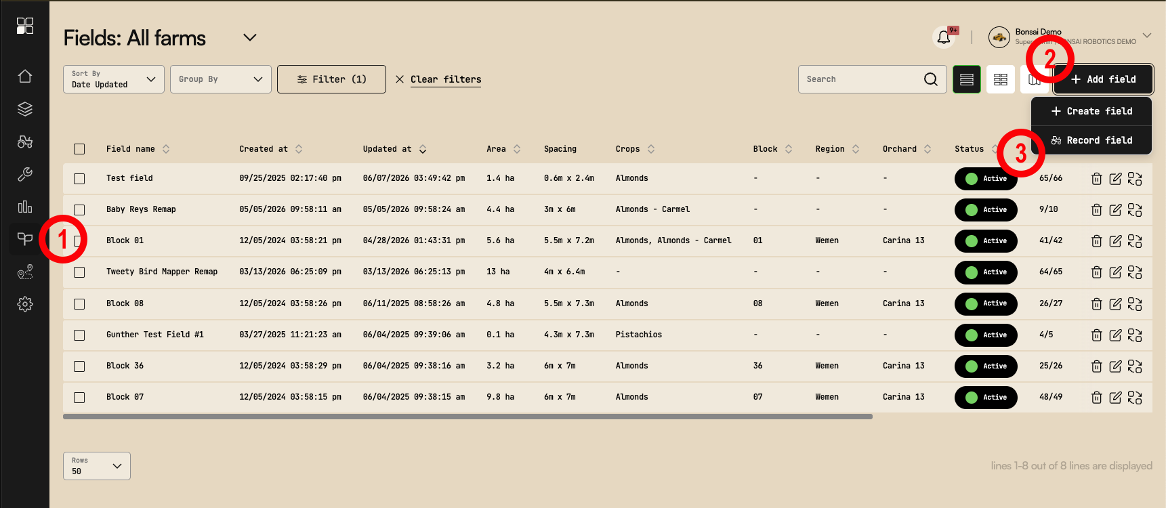This screenshot has height=508, width=1166.
Task: Delete the Test field row with trash icon
Action: 1096,179
